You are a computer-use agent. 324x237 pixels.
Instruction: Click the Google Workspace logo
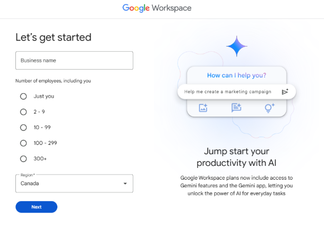(x=157, y=8)
